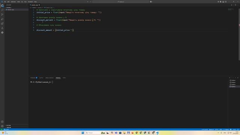Viewport: 240px width, 135px height.
Task: Open the Go menu
Action: pos(22,1)
